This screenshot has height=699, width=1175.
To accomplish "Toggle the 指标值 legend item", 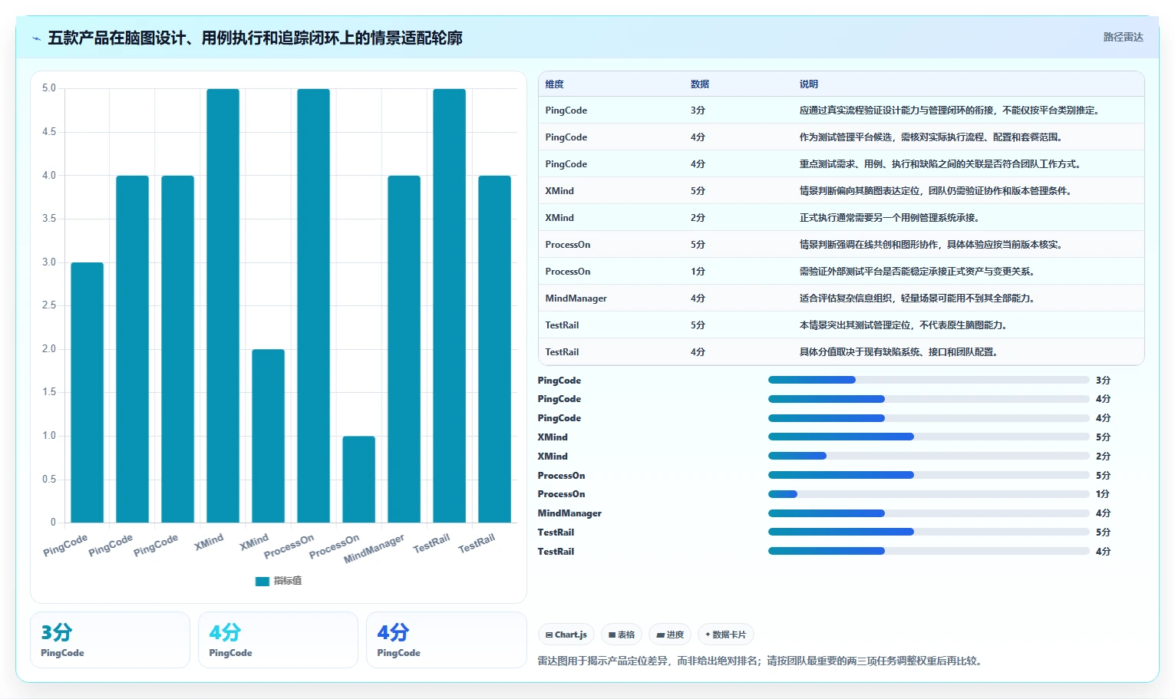I will coord(279,581).
